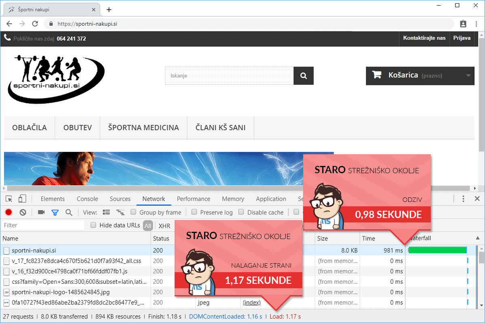Activate the inspect element picker

[9, 199]
